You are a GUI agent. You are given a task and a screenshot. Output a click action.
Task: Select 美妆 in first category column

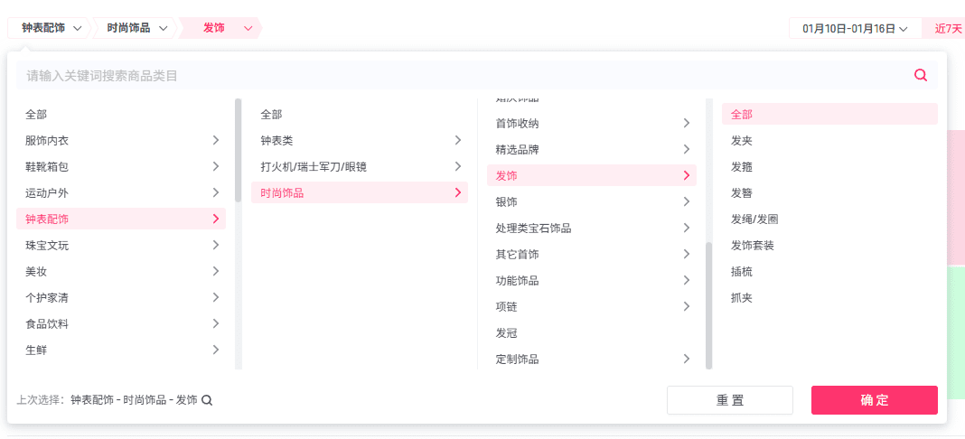click(36, 271)
